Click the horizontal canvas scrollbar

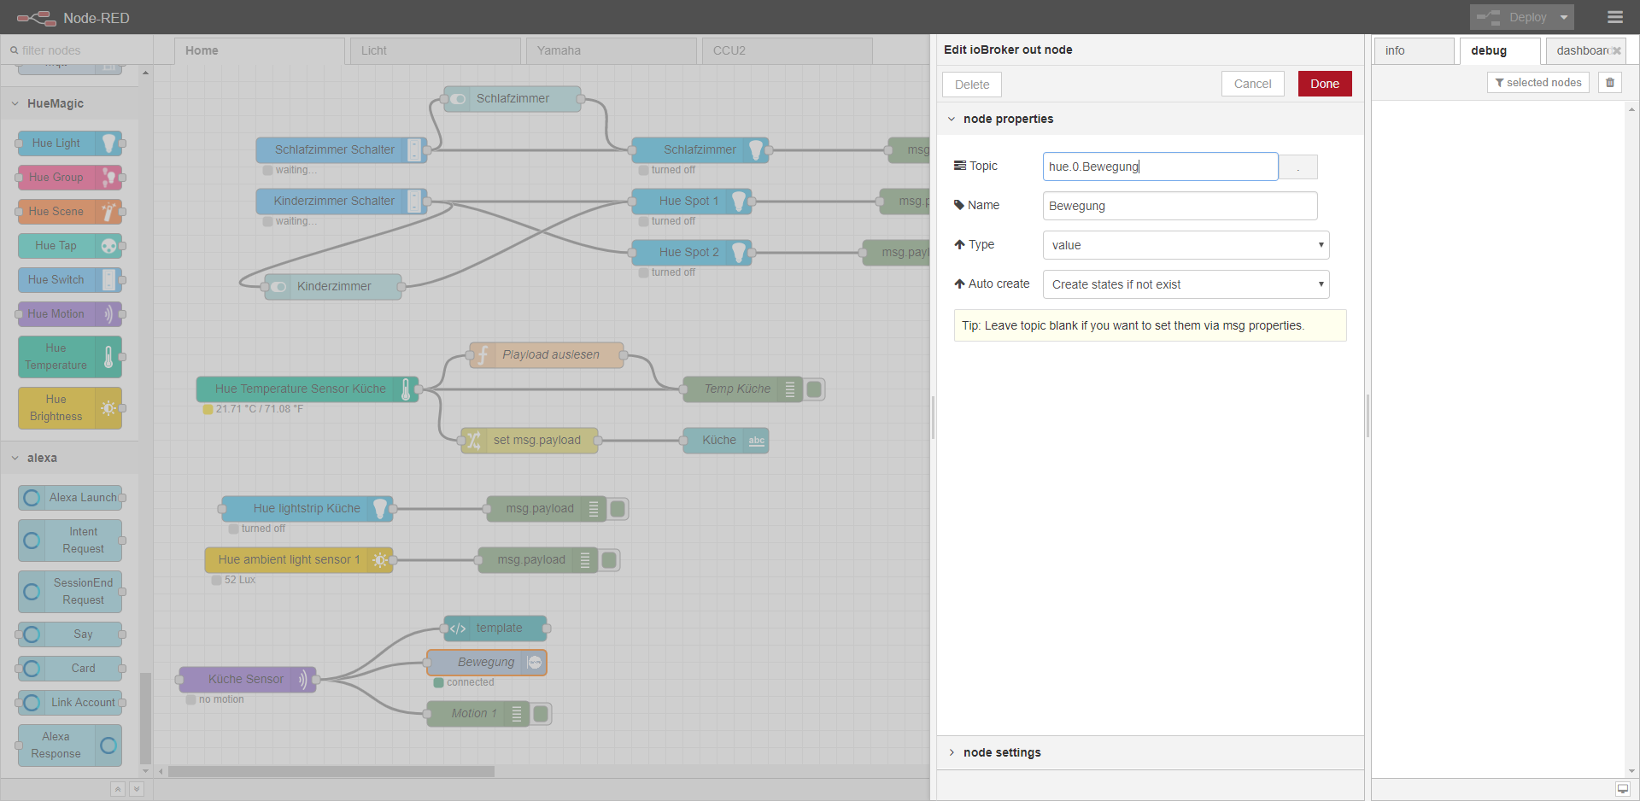331,771
